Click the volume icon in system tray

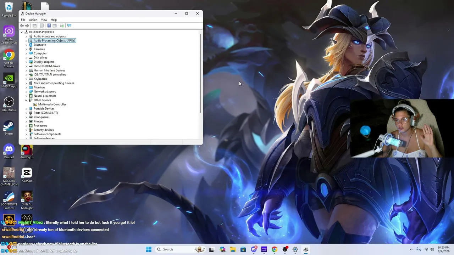pyautogui.click(x=432, y=249)
